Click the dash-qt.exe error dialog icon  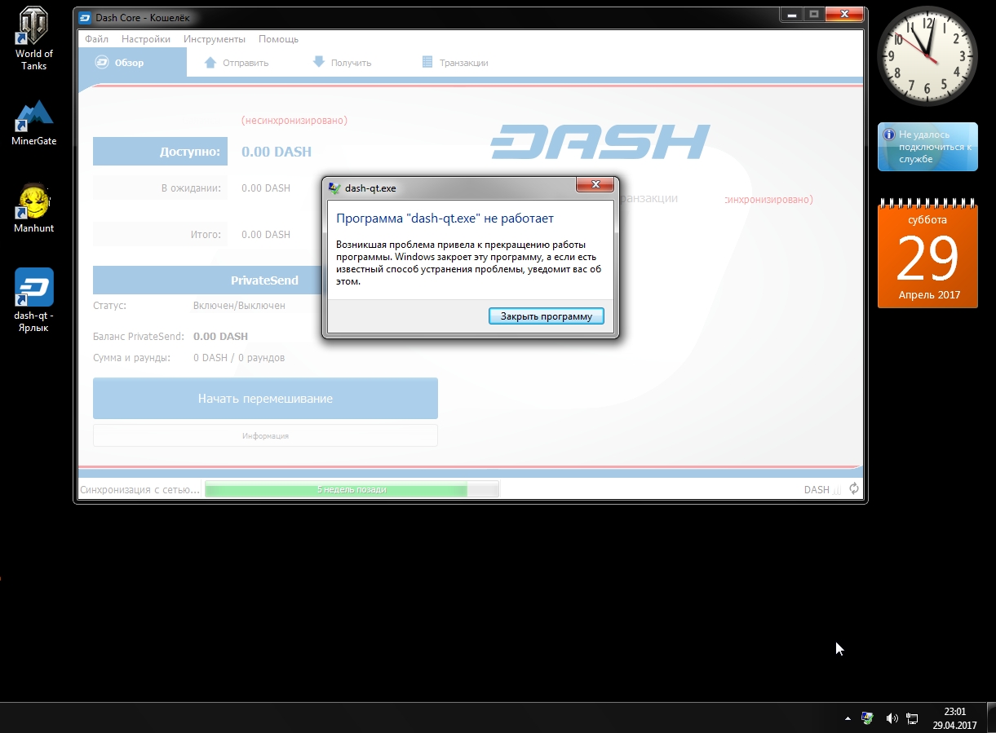point(334,188)
